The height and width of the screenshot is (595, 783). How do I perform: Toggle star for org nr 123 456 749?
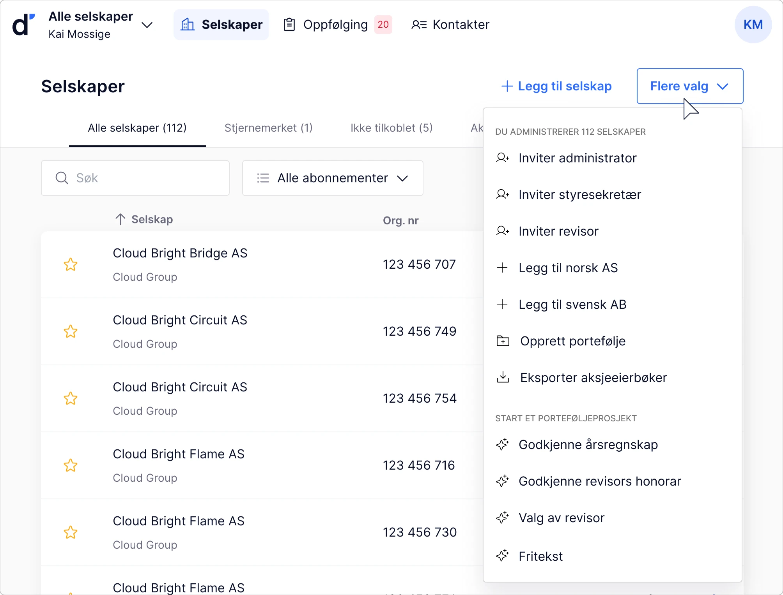[71, 331]
